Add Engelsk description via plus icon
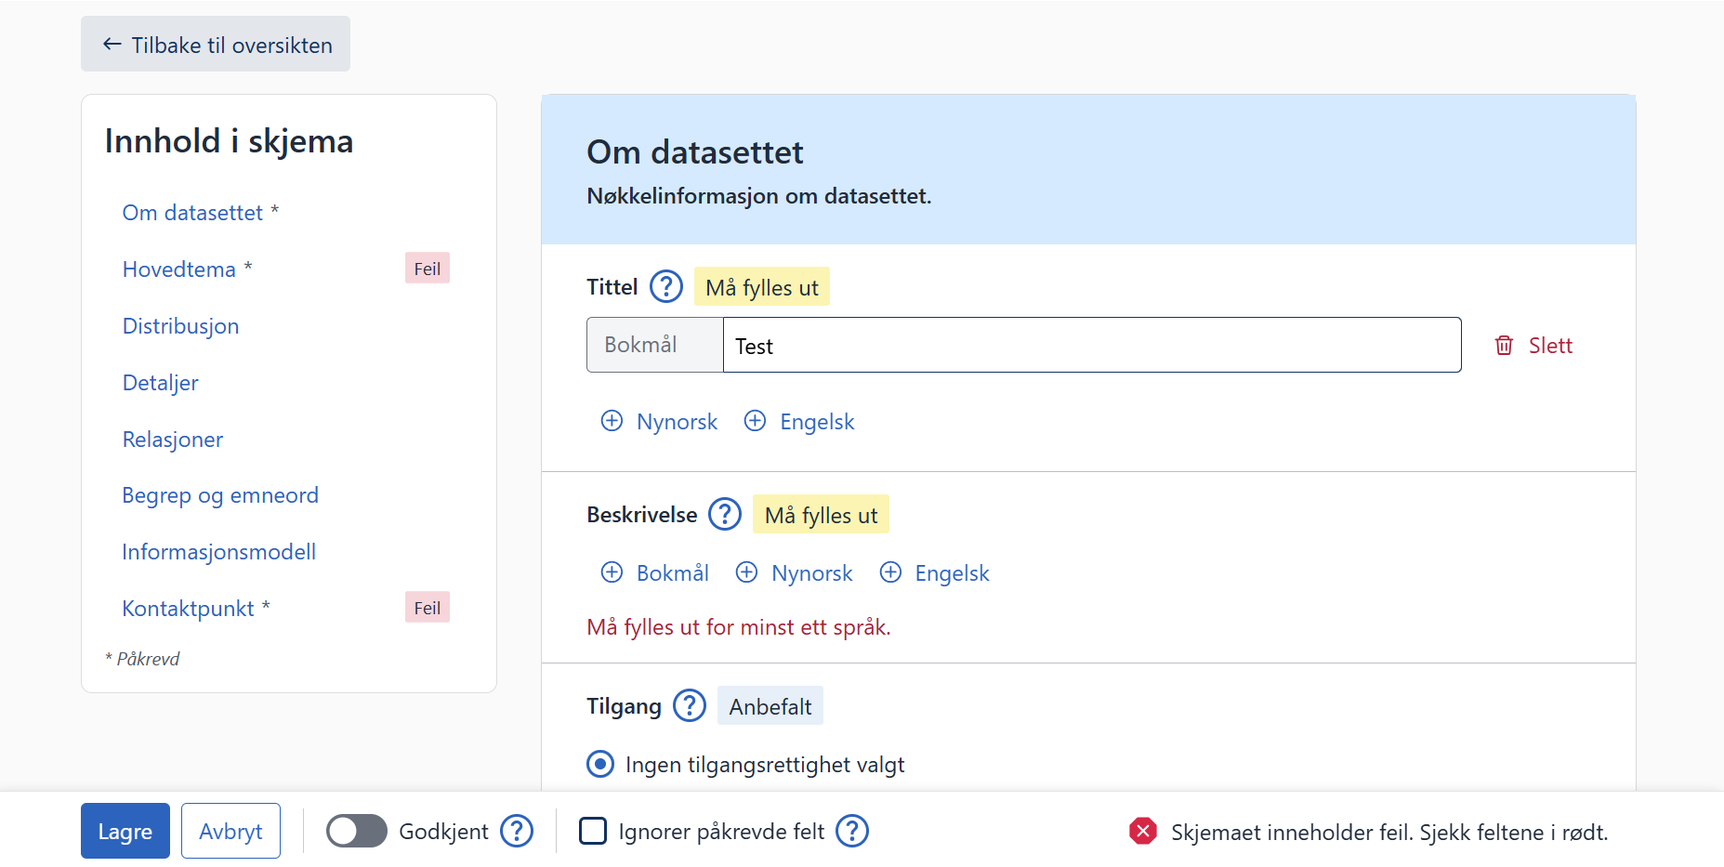 point(890,572)
